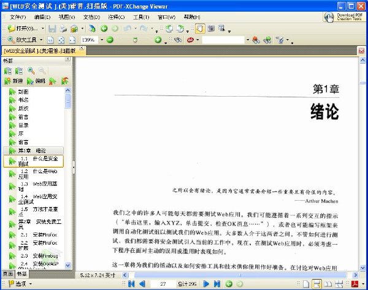Image resolution: width=368 pixels, height=290 pixels.
Task: Close the 书签 bookmarks panel
Action: 67,59
